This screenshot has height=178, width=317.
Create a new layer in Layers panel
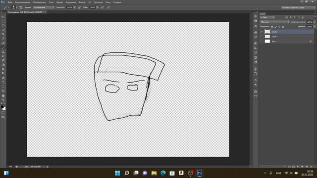pos(307,167)
